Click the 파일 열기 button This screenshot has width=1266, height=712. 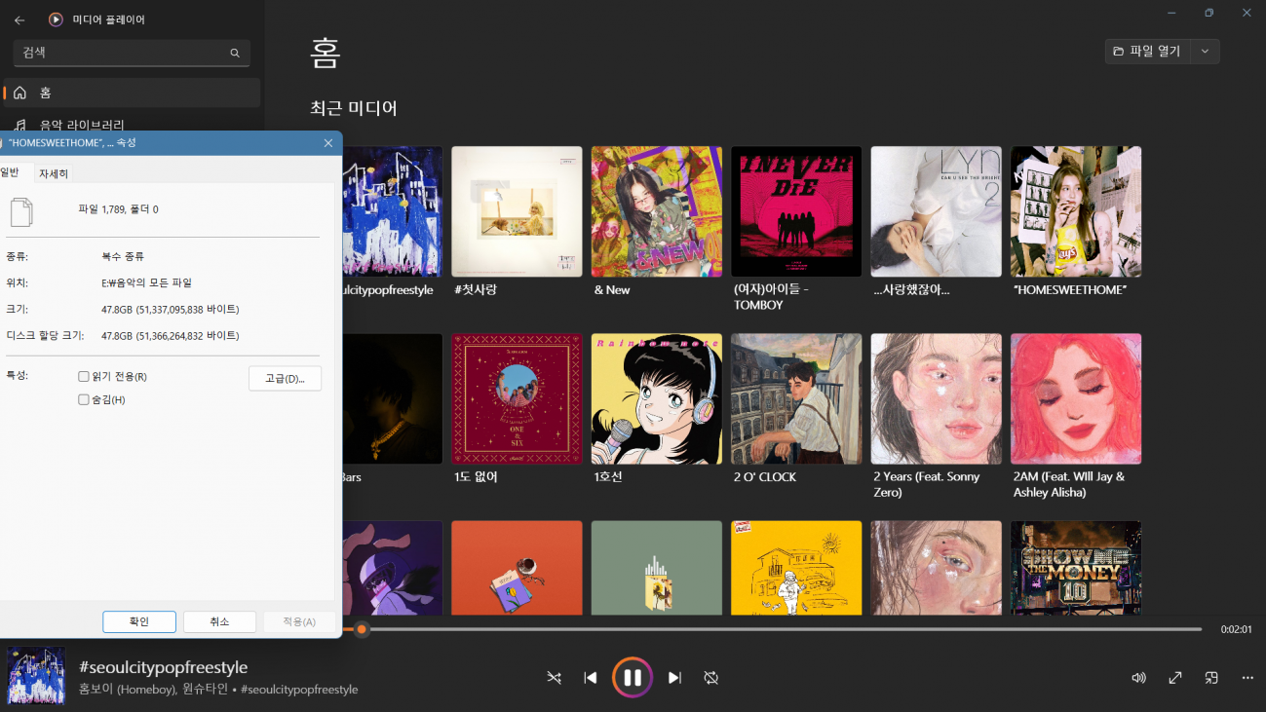[x=1147, y=52]
